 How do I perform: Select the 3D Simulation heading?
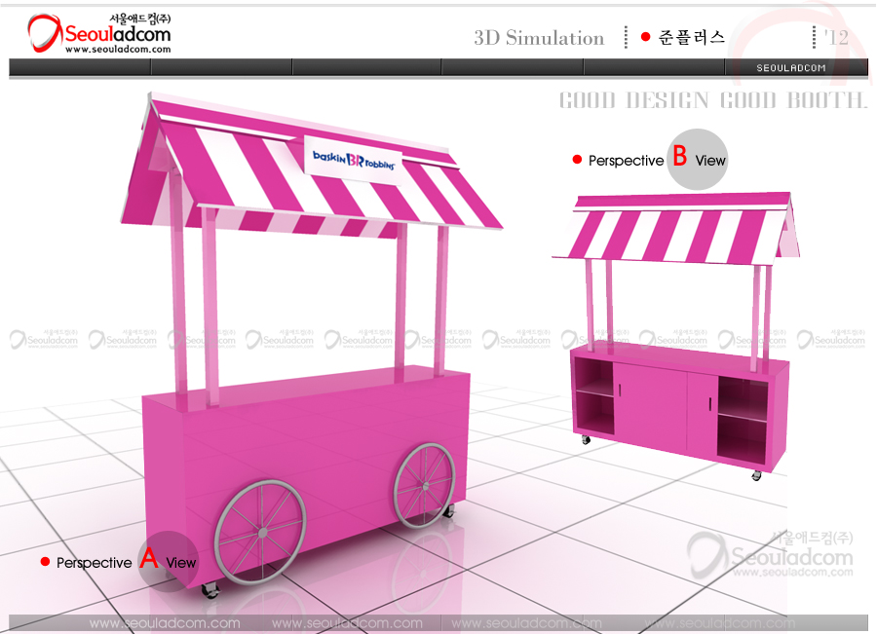click(539, 38)
